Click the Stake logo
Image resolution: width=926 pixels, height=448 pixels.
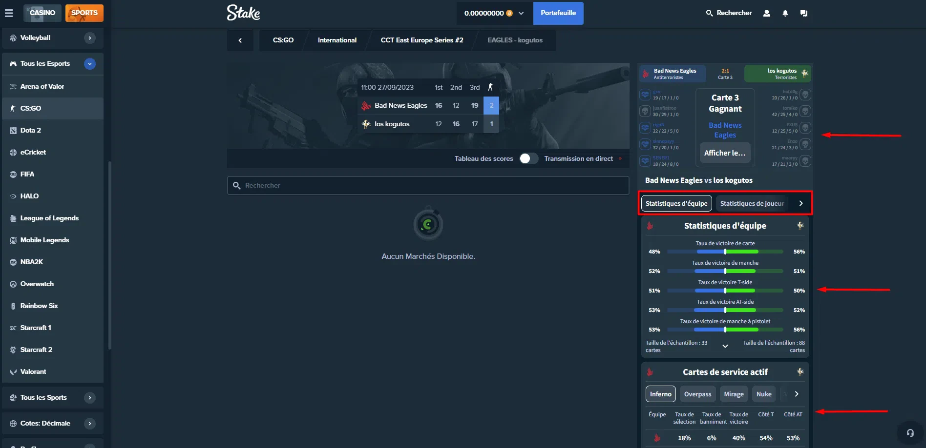(x=243, y=13)
